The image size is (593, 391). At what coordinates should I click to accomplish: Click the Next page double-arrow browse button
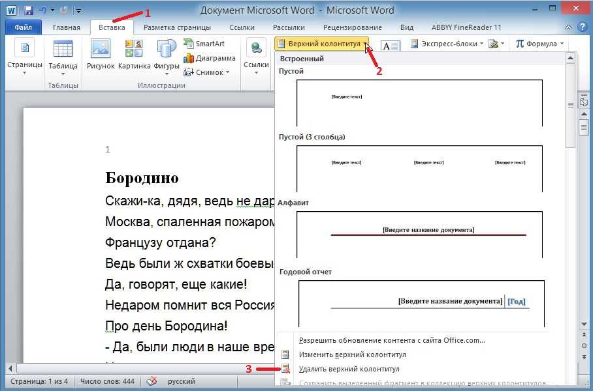tap(584, 357)
